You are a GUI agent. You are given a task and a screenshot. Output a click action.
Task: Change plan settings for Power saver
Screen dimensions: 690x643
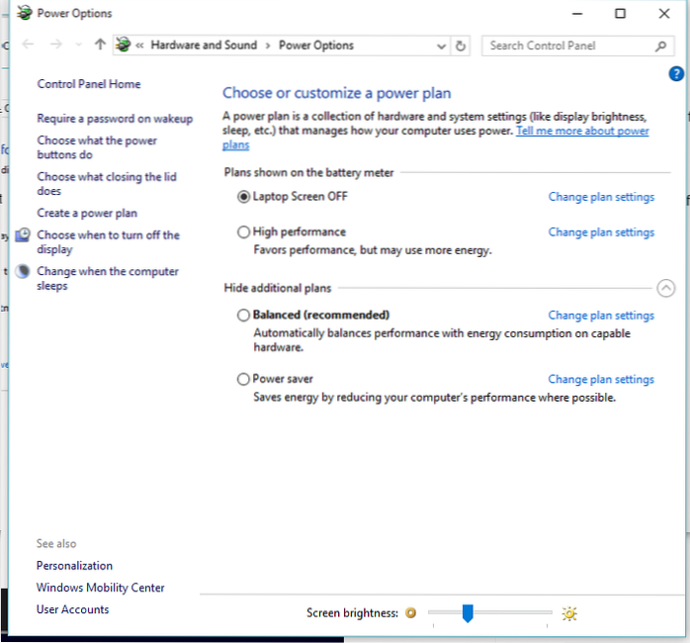tap(601, 380)
